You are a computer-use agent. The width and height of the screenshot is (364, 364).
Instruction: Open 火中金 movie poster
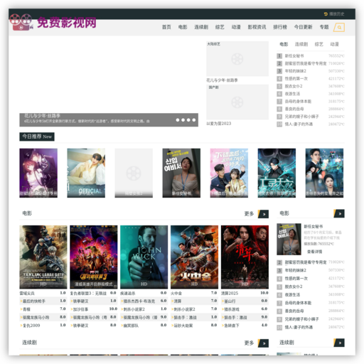pos(194,257)
